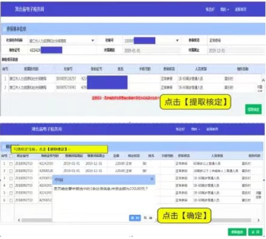Viewport: 266px width, 239px height.
Task: Close the confirmation dialog with the X icon
Action: 152,179
